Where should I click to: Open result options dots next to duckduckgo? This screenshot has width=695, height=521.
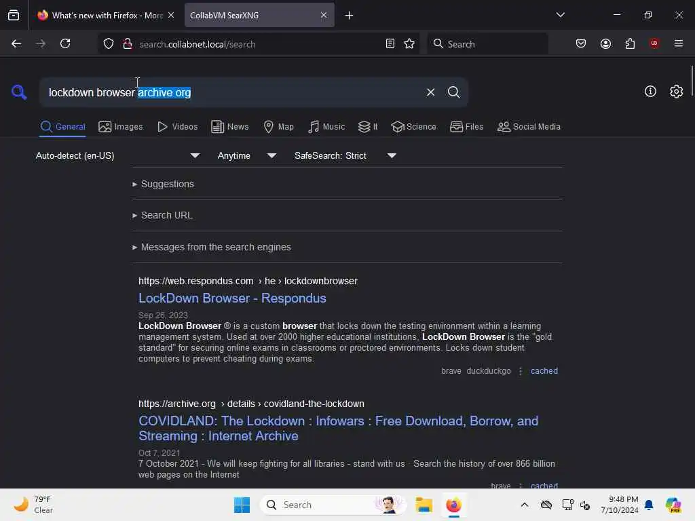(521, 371)
